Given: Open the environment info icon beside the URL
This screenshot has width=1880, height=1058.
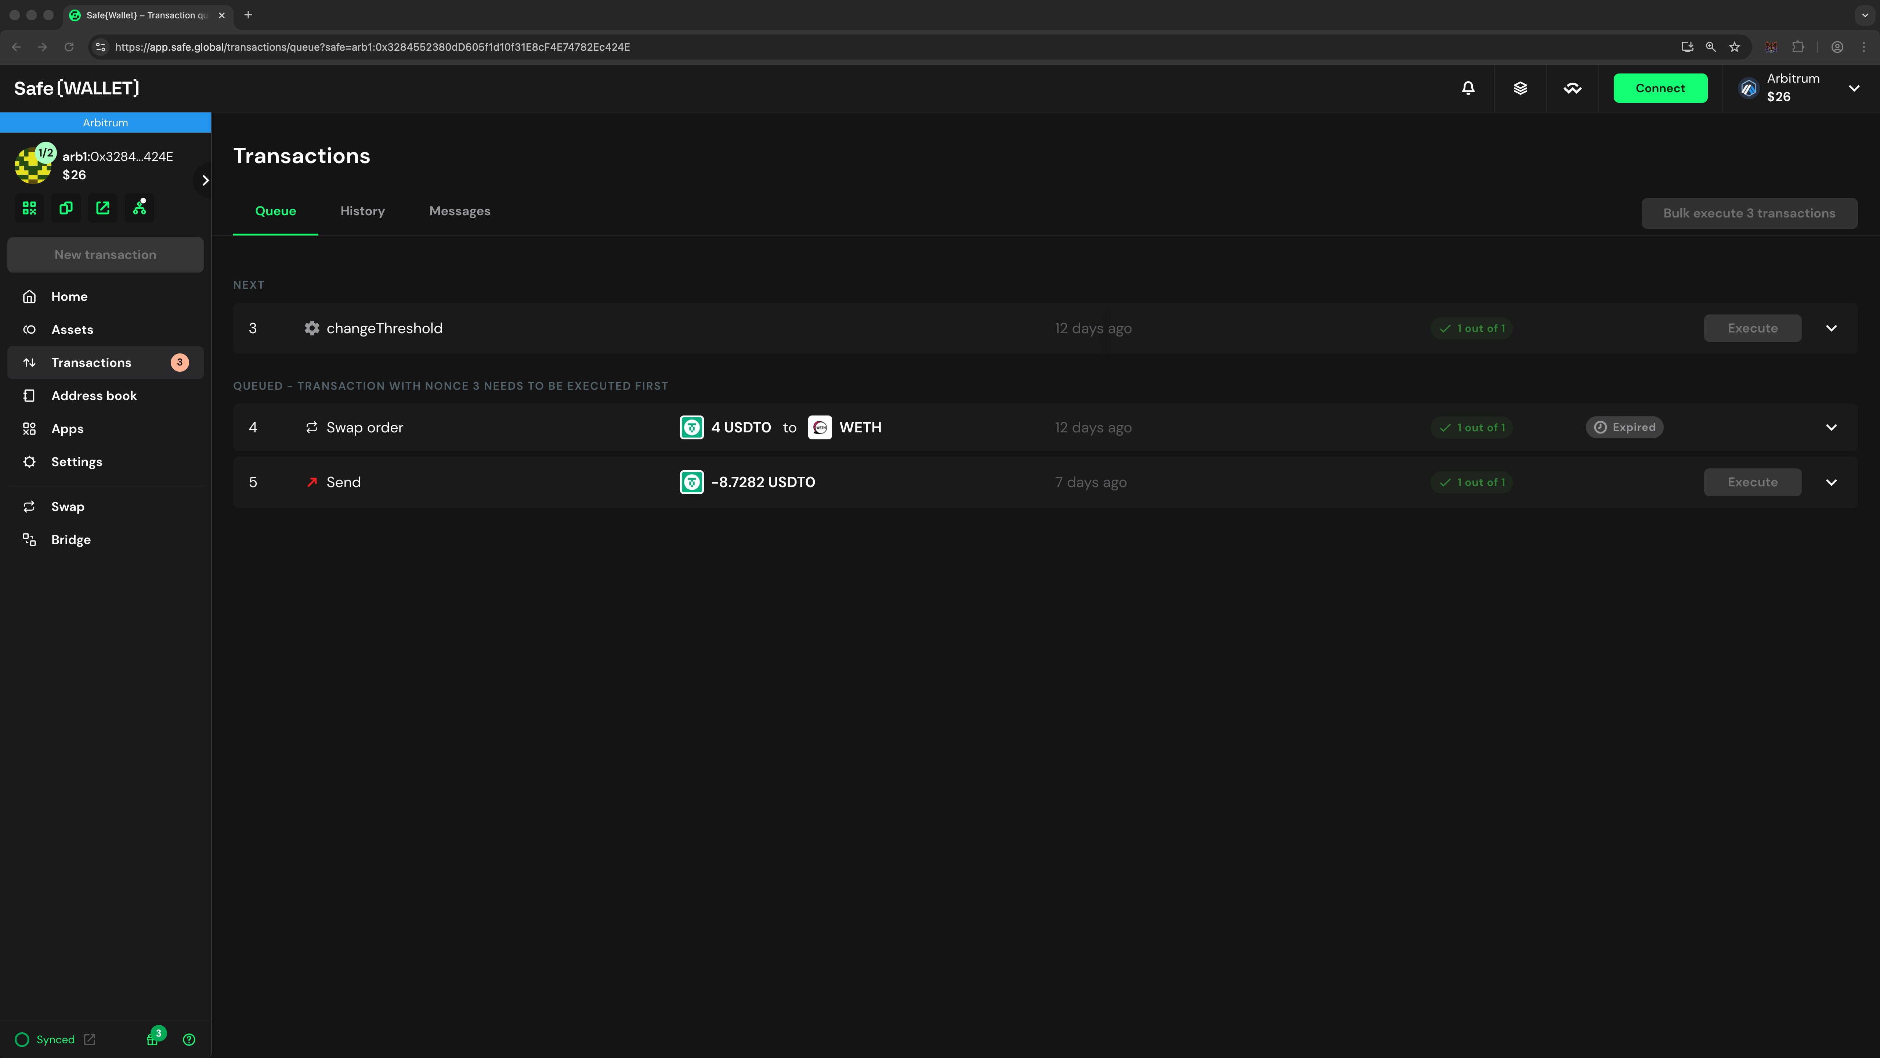Looking at the screenshot, I should pyautogui.click(x=100, y=46).
